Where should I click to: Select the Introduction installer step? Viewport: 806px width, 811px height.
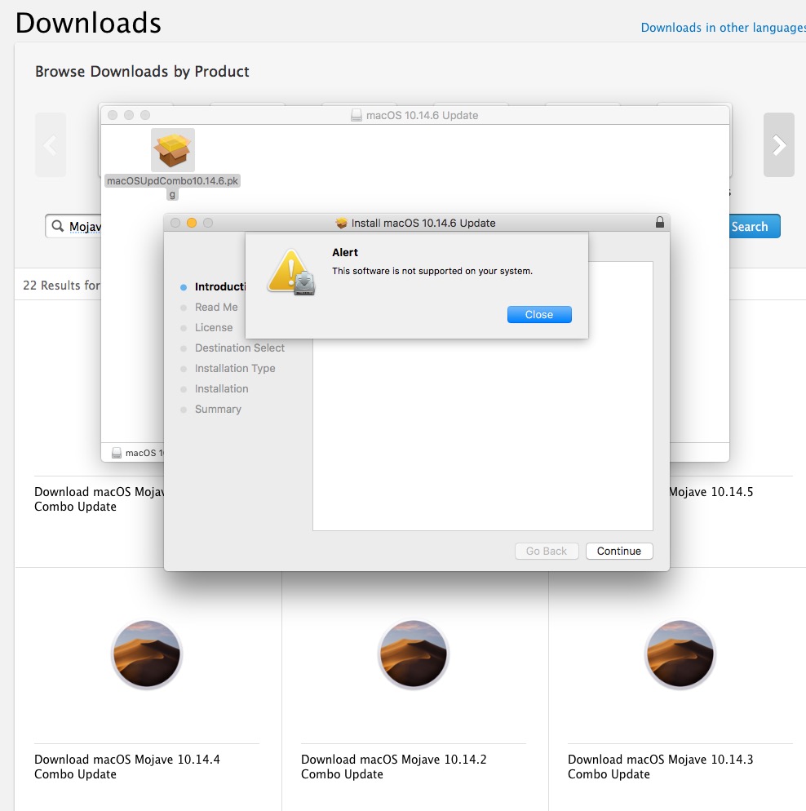coord(219,286)
